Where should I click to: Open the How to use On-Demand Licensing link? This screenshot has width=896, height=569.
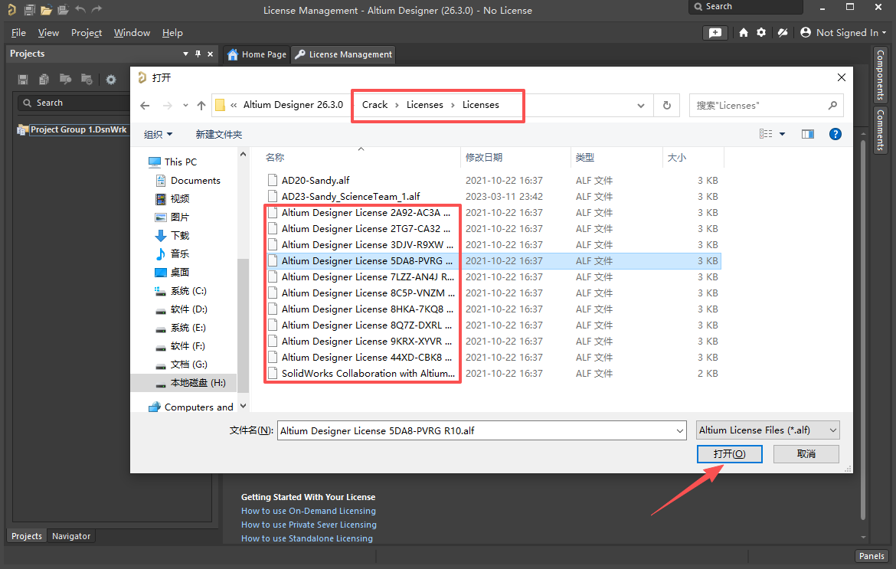click(x=309, y=511)
